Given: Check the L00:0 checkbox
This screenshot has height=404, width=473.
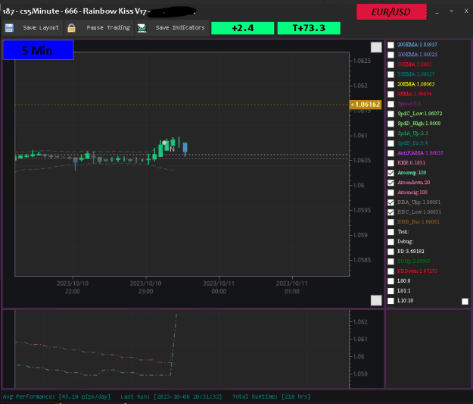Looking at the screenshot, I should click(391, 281).
